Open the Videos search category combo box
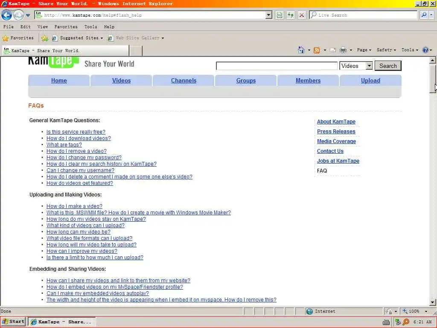The width and height of the screenshot is (437, 328). [356, 66]
